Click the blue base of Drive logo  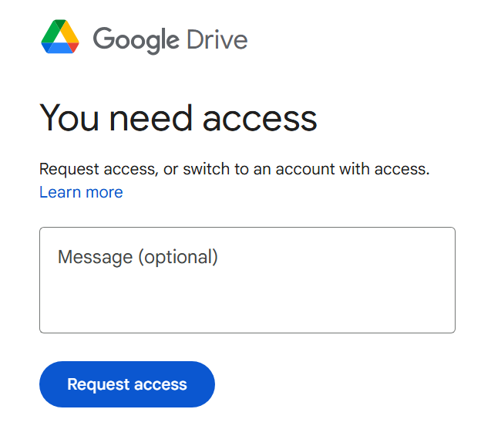(58, 48)
